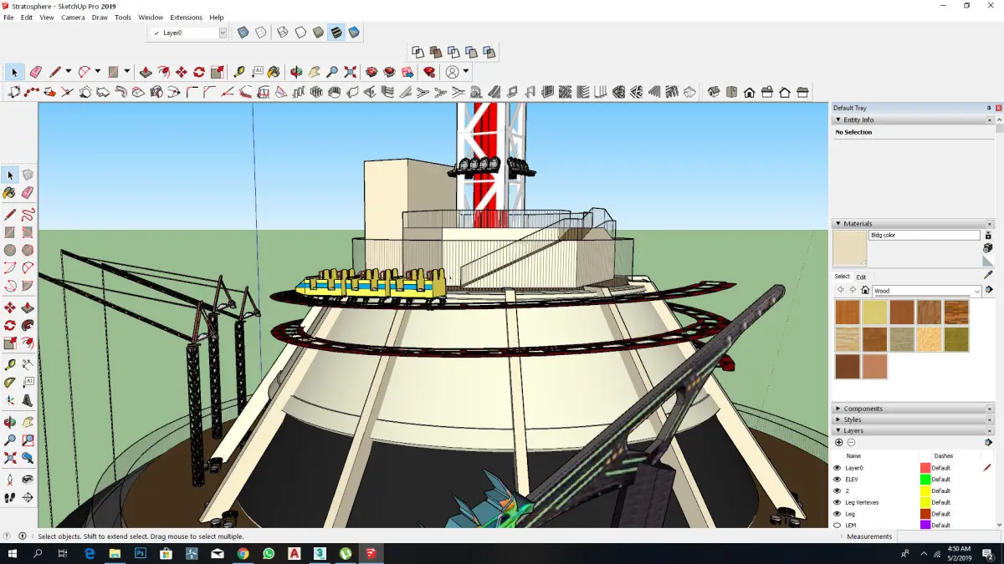Click Zoom Extents in top toolbar

coord(351,72)
